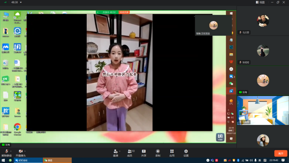The image size is (289, 163).
Task: Expand camera options arrow beside 开启摄像头
Action: [x=25, y=151]
